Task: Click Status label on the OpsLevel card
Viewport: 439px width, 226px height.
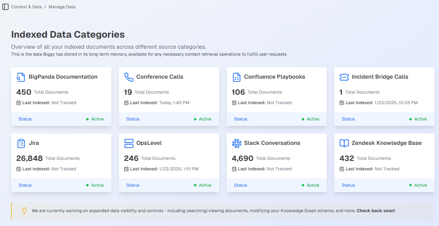Action: [133, 185]
